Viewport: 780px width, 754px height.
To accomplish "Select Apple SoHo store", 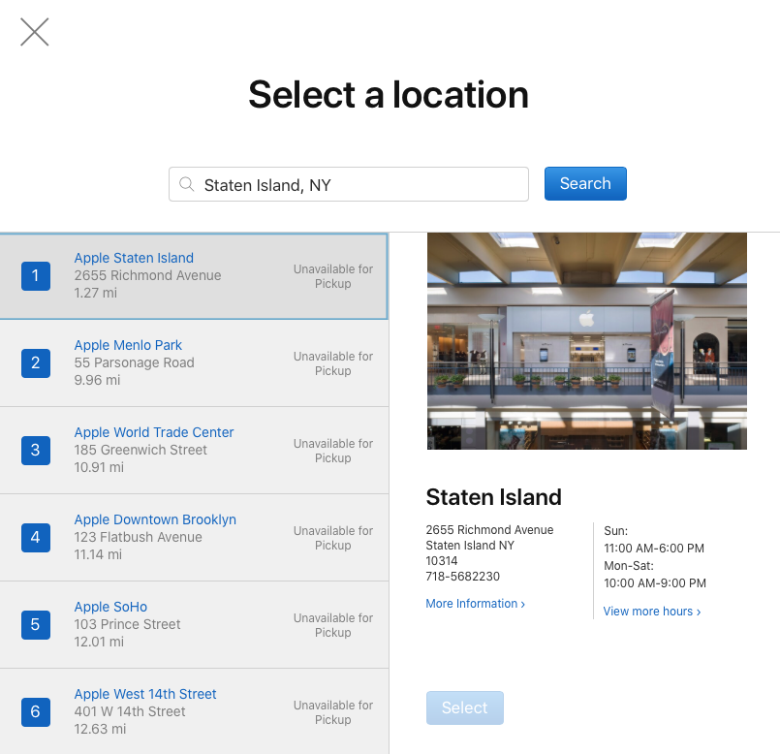I will point(110,607).
